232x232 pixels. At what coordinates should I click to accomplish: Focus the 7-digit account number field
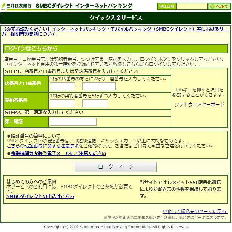pos(99,86)
